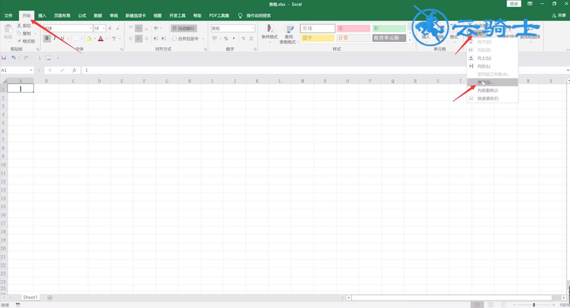The width and height of the screenshot is (570, 308).
Task: Click the zoom slider handle in status bar
Action: (x=534, y=305)
